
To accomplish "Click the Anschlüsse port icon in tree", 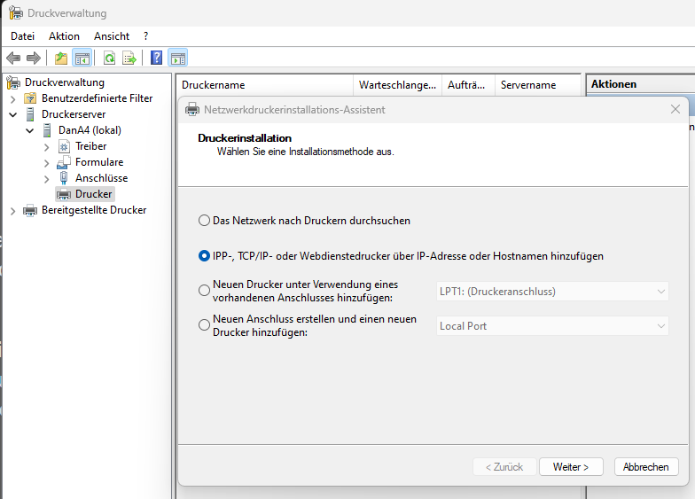I will coord(64,178).
